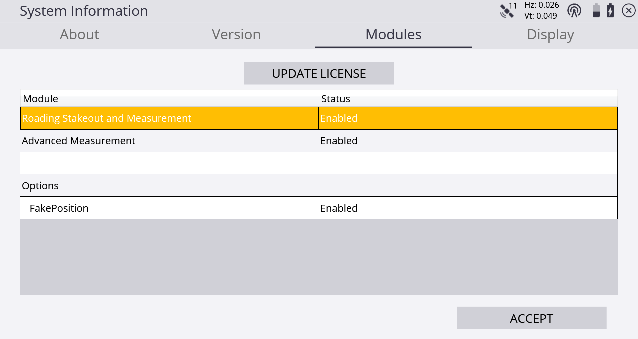Screen dimensions: 638x339
Task: Select the Options row
Action: coord(319,185)
